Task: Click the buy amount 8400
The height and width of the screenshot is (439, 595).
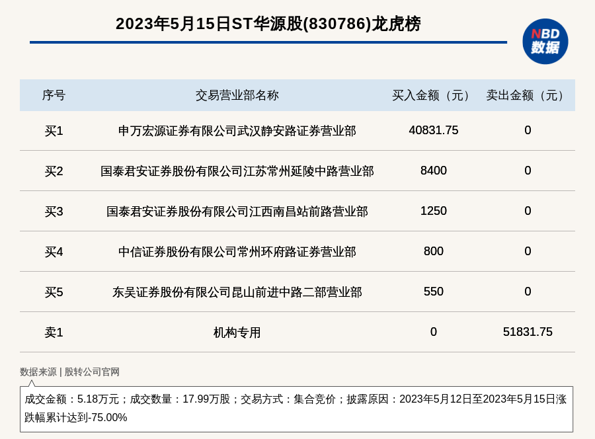Action: 433,171
